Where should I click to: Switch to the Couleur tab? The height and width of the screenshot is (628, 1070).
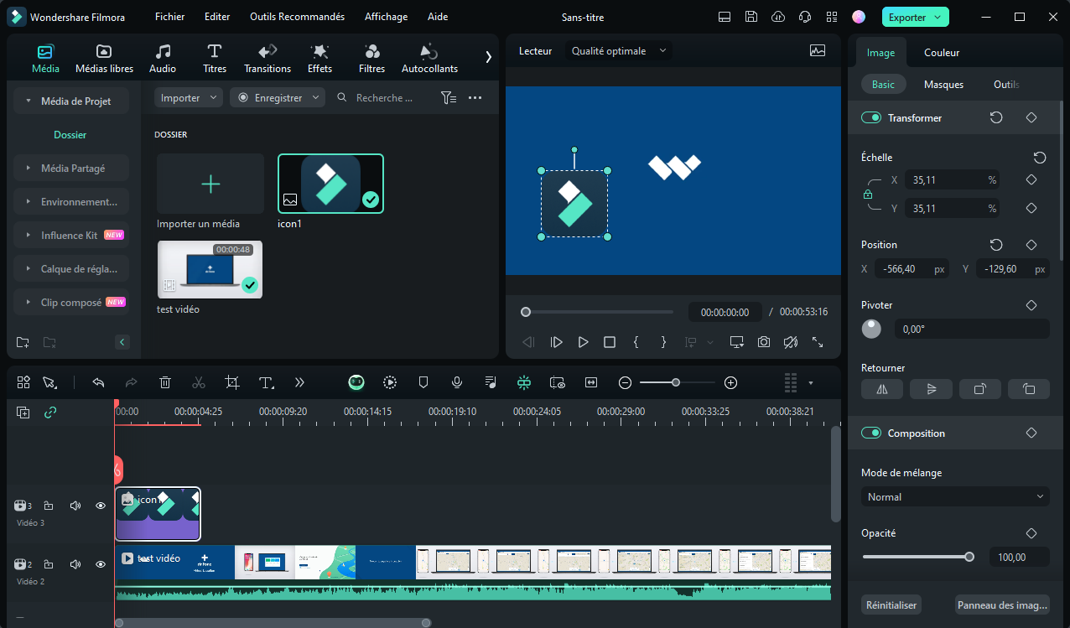tap(942, 53)
